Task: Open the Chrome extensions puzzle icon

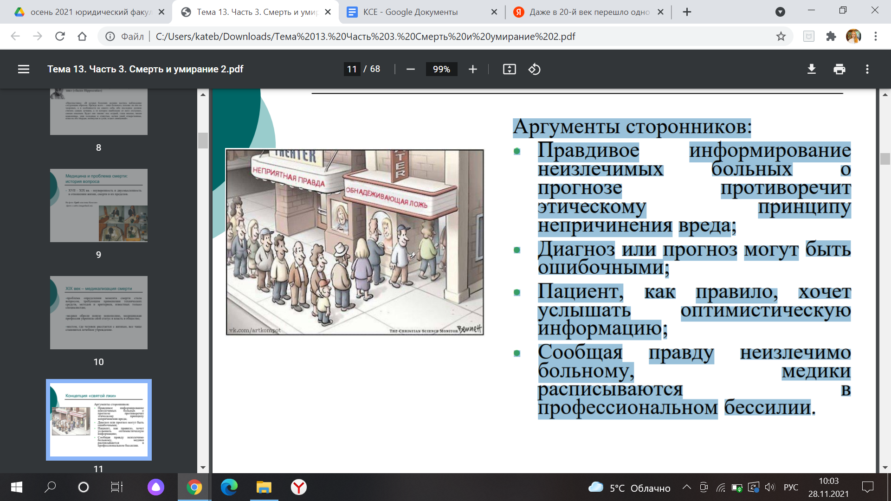Action: coord(831,36)
